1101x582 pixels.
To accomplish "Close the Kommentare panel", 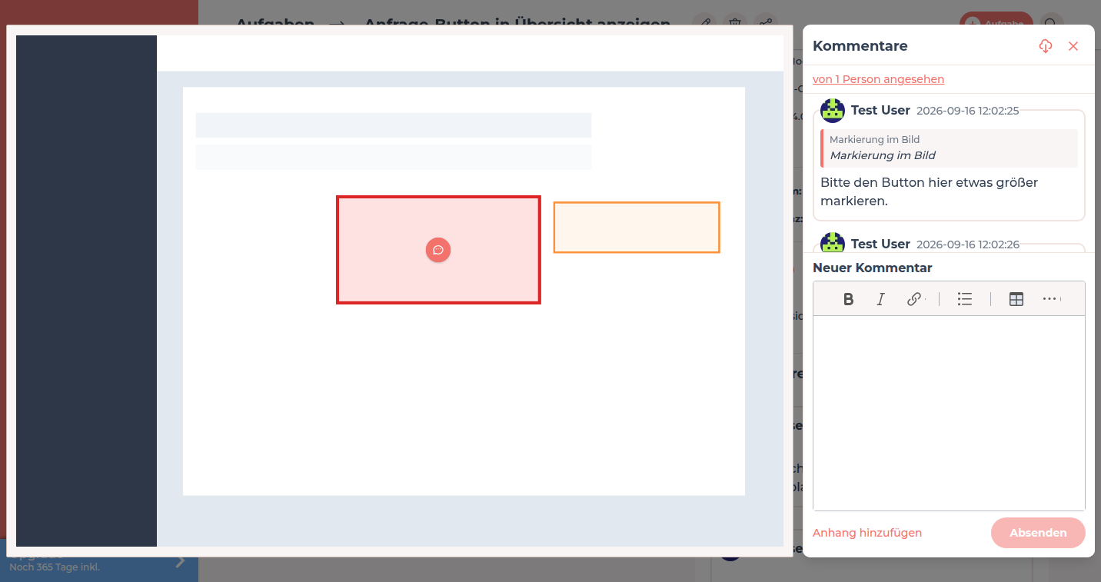I will point(1073,46).
